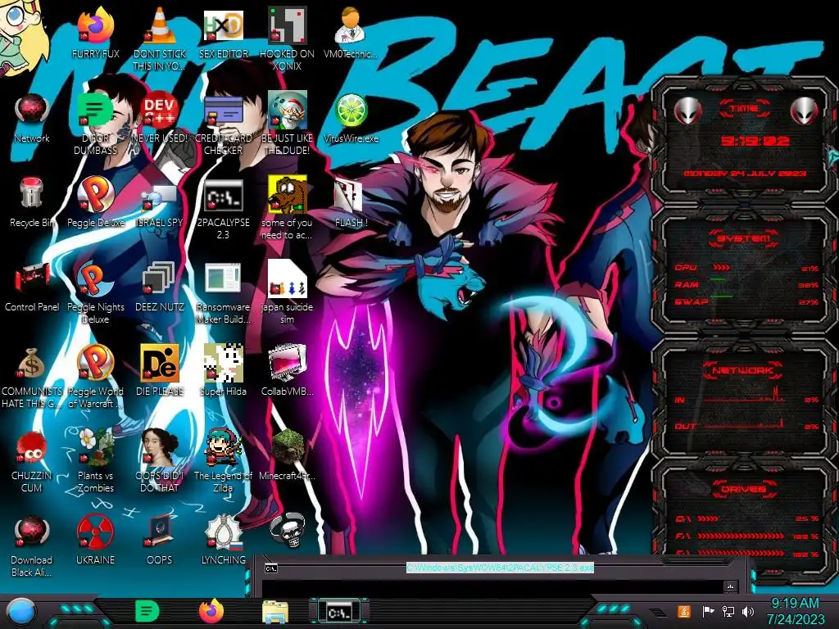Select the active console window taskbar button

339,611
